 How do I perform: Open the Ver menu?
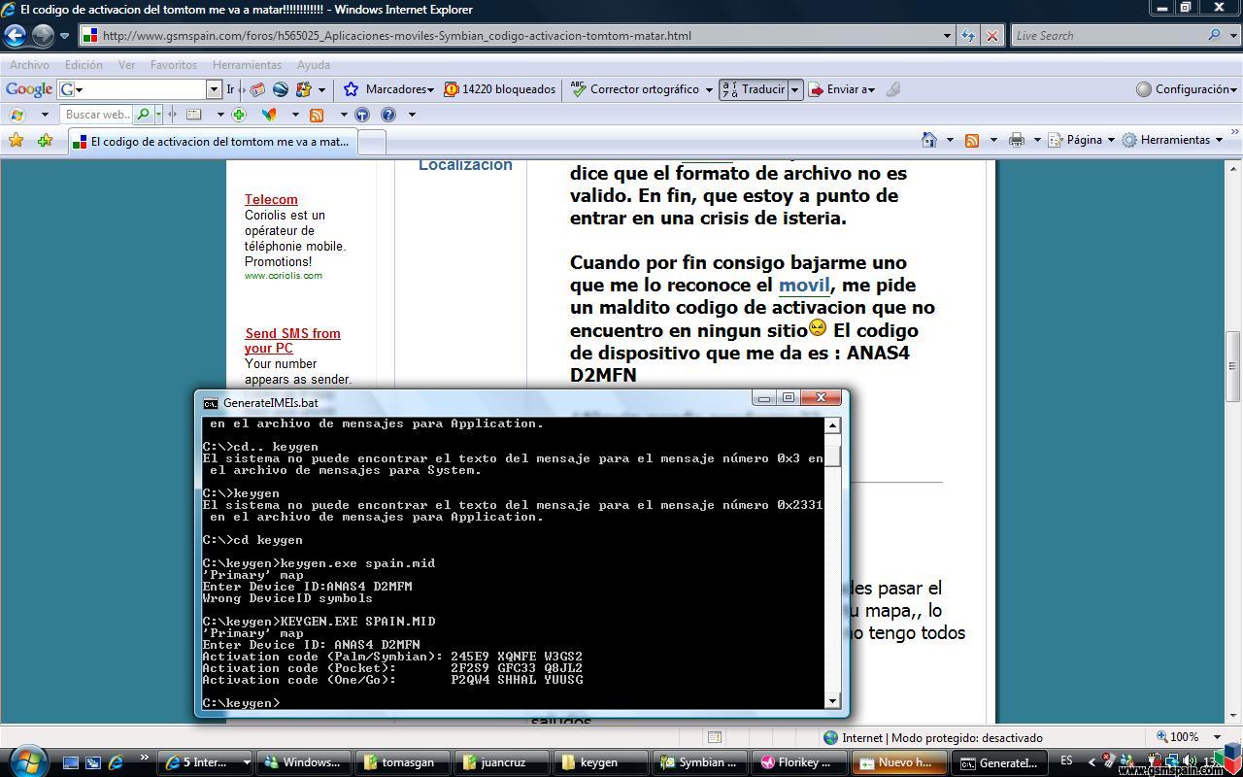click(126, 65)
